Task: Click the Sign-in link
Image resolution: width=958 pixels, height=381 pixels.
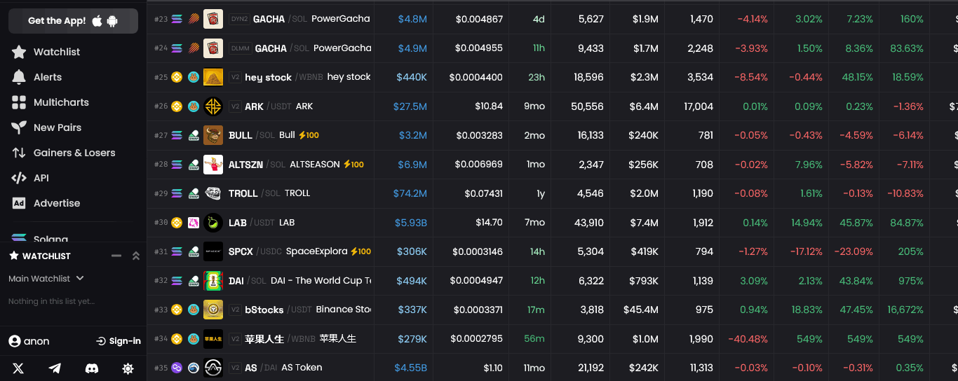Action: (x=119, y=341)
